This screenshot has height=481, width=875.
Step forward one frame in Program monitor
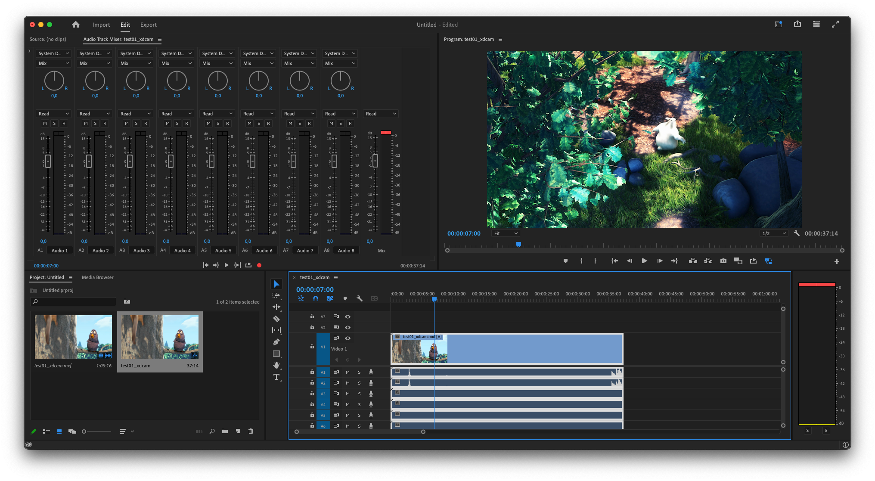(x=660, y=261)
